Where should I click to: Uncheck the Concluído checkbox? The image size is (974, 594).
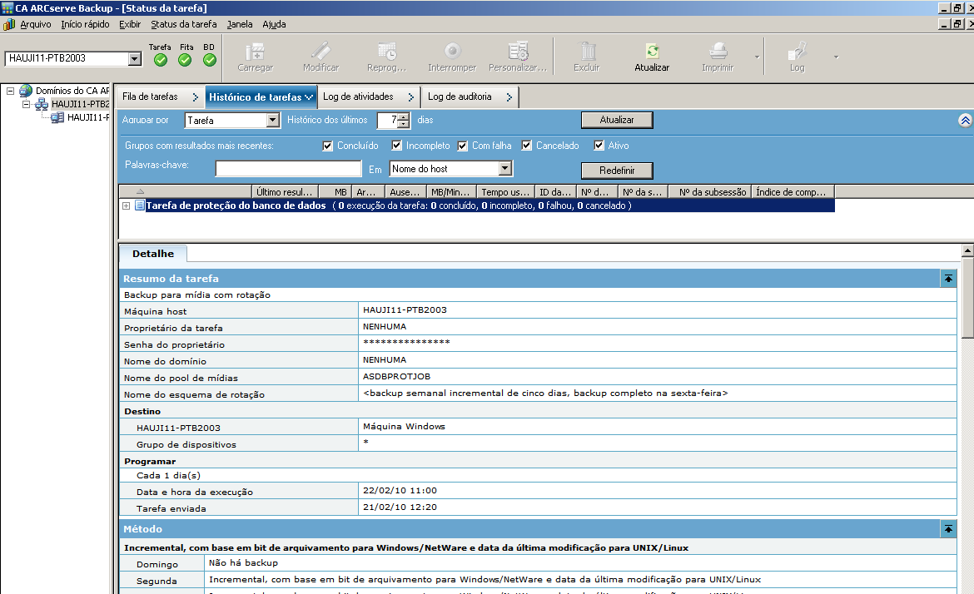point(328,146)
